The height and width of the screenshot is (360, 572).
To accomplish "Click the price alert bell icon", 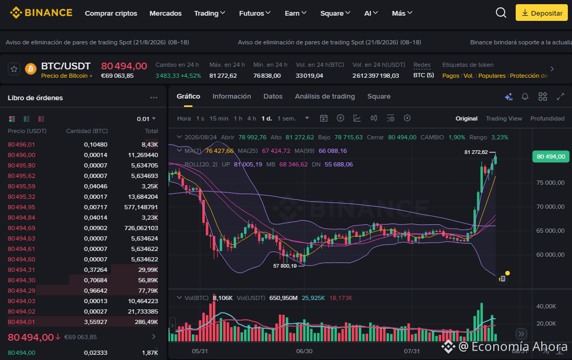I will [525, 97].
